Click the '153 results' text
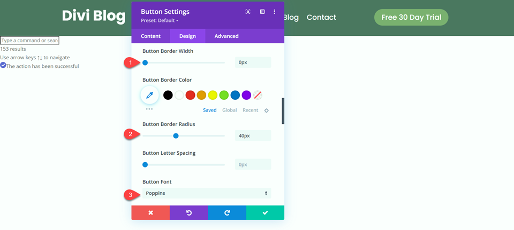The height and width of the screenshot is (230, 514). pyautogui.click(x=13, y=49)
